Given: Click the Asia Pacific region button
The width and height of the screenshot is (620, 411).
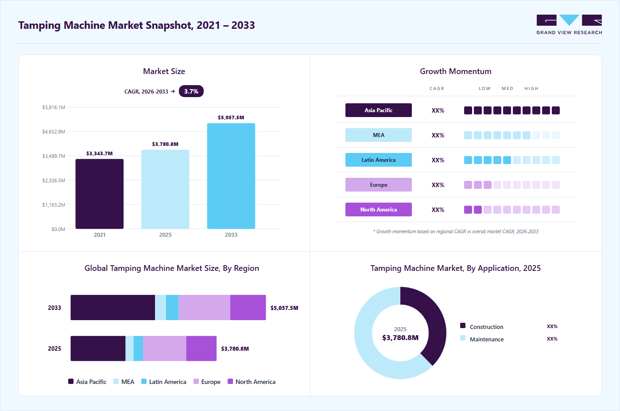Looking at the screenshot, I should pos(379,110).
